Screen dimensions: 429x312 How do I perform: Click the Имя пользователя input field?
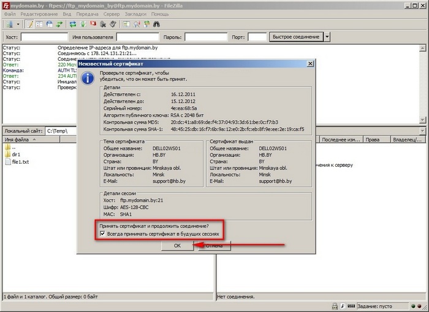(138, 37)
